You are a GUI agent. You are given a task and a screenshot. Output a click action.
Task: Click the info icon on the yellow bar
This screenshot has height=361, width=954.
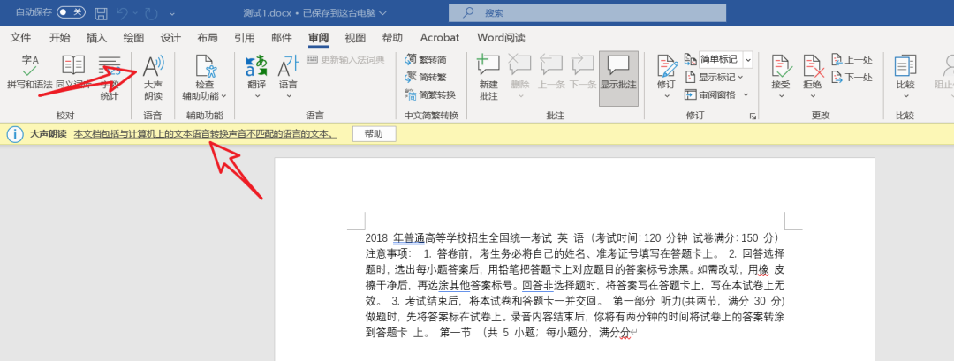(15, 134)
